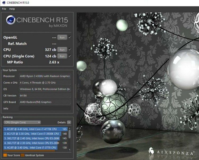Open the File menu
The image size is (199, 160).
pos(4,9)
